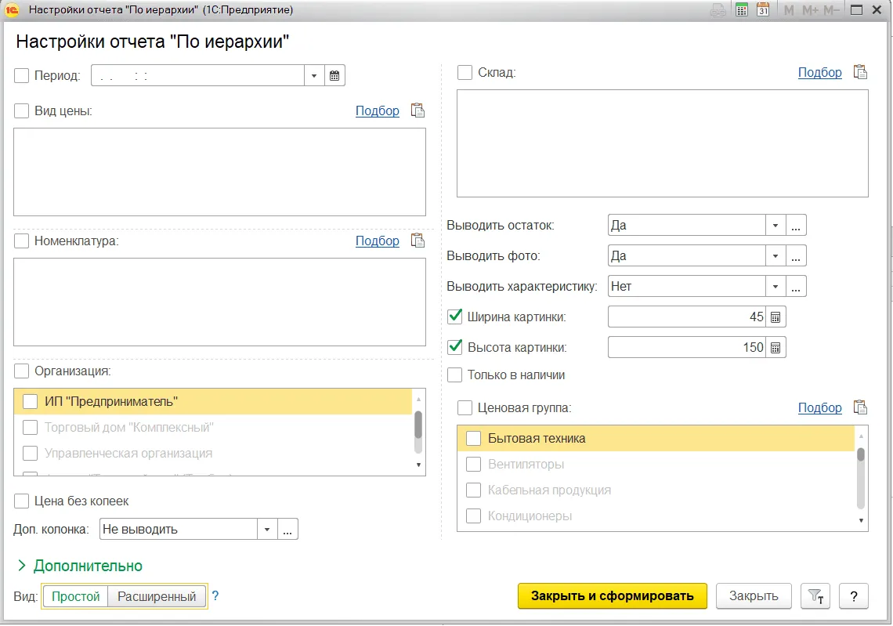Click the Период date input field

tap(197, 76)
